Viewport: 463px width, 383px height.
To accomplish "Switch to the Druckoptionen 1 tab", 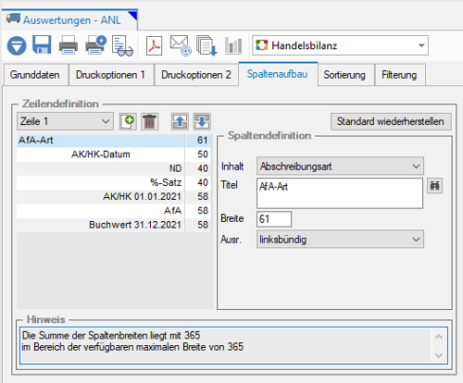I will [110, 75].
